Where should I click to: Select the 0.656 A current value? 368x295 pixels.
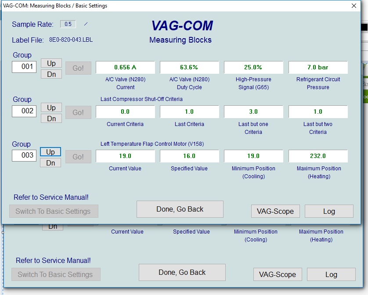[x=125, y=67]
